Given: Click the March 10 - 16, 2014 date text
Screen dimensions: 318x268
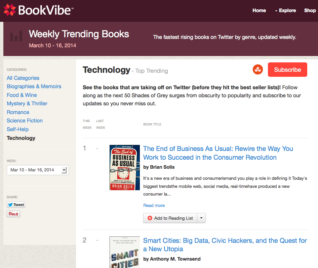Looking at the screenshot, I should click(x=52, y=45).
